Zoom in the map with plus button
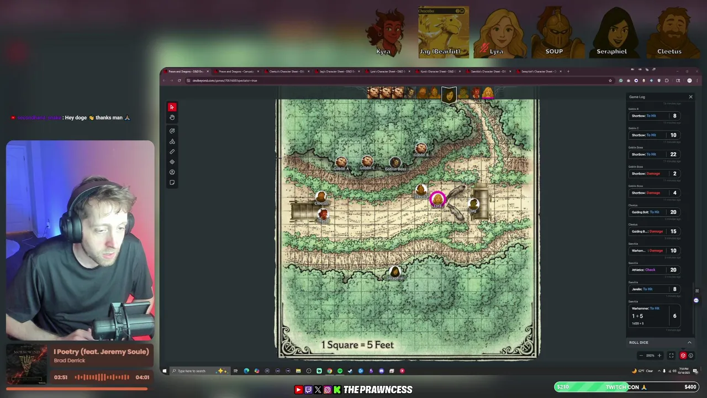Screen dimensions: 707x398 tap(659, 355)
